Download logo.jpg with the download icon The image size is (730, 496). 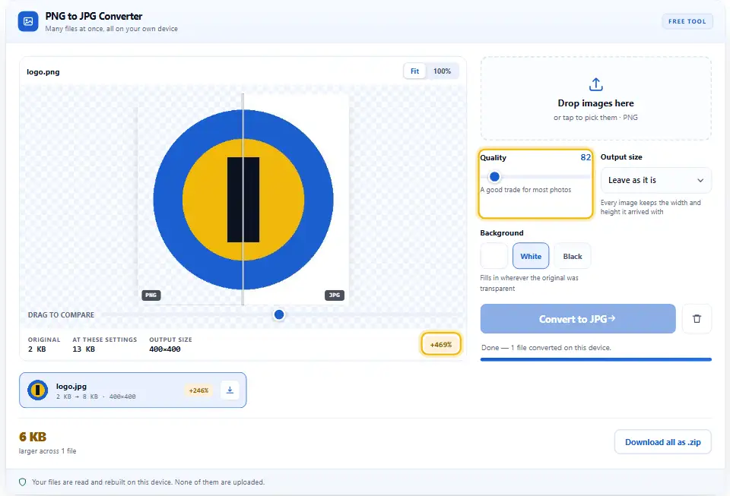[x=230, y=390]
